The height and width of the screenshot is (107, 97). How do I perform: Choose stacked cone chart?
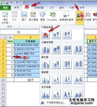coord(56,79)
